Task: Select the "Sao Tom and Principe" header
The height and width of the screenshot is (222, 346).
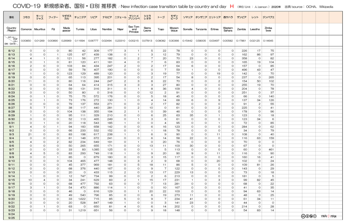Action: coord(134,29)
